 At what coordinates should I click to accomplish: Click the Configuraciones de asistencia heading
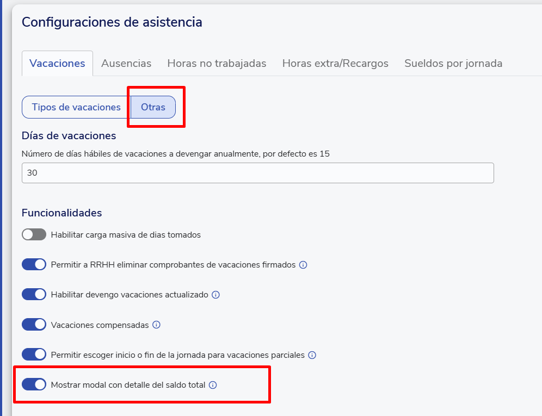[x=112, y=22]
